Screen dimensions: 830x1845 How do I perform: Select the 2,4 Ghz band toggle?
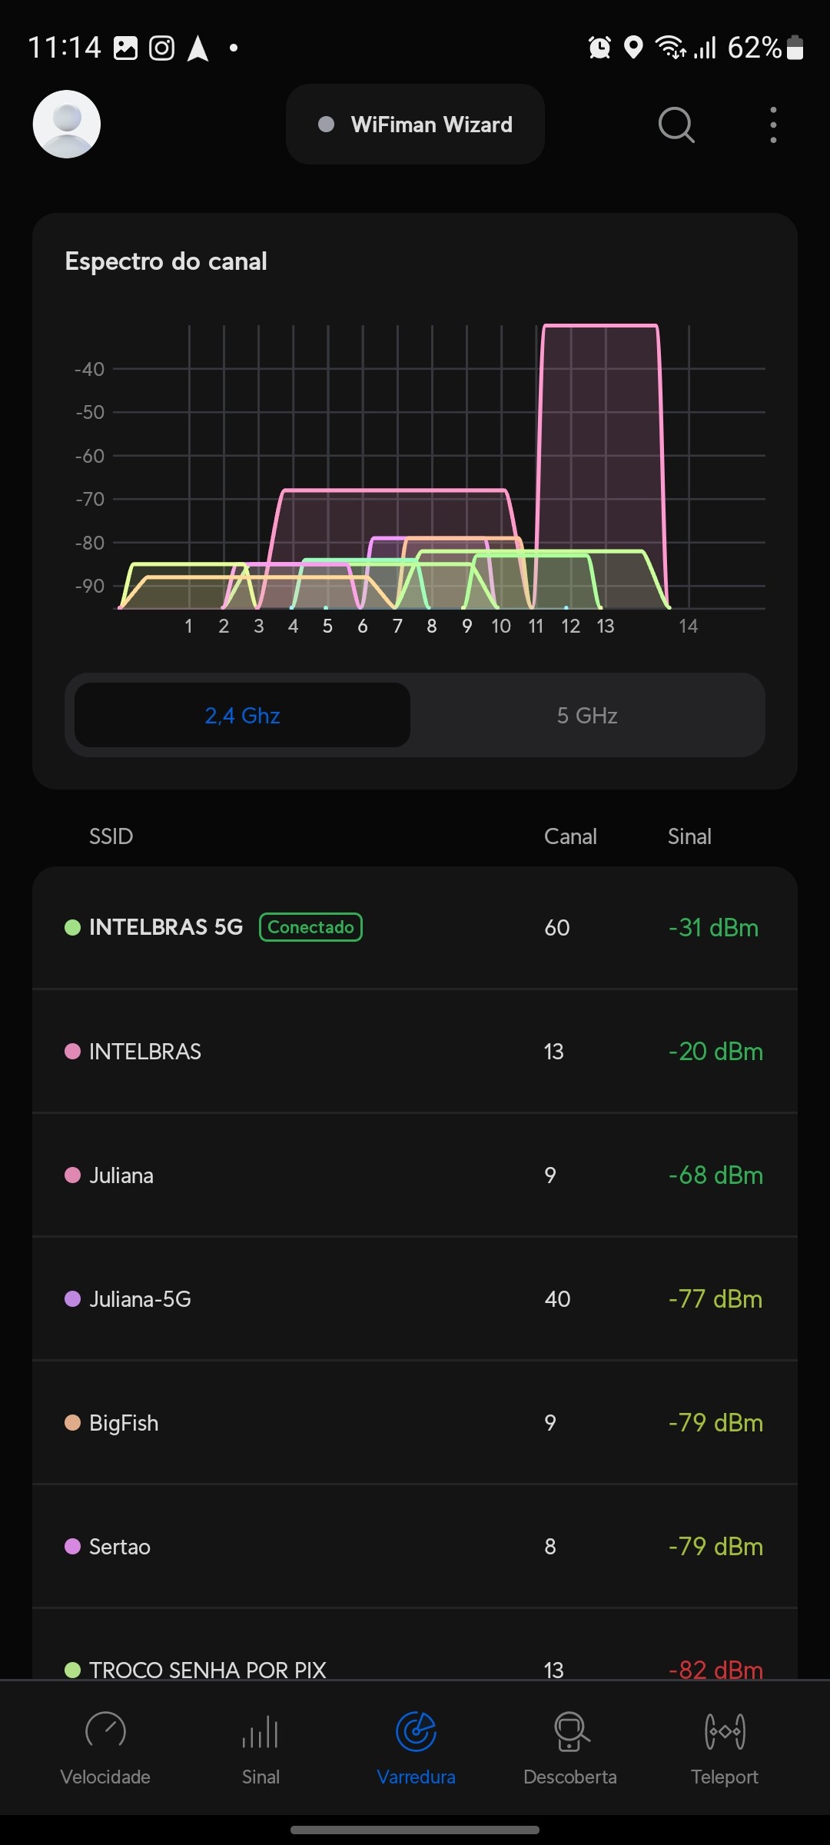[x=242, y=715]
